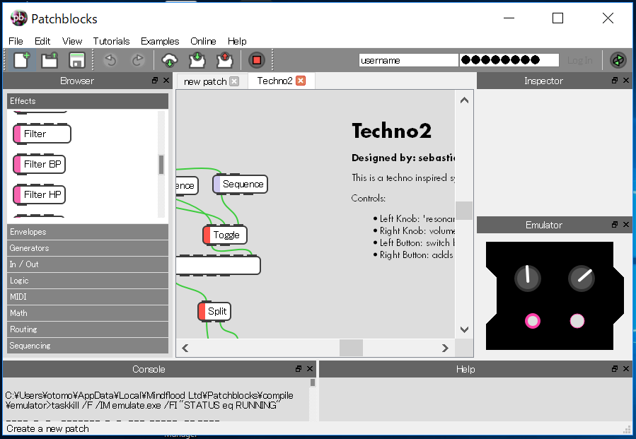Open the View menu

71,41
